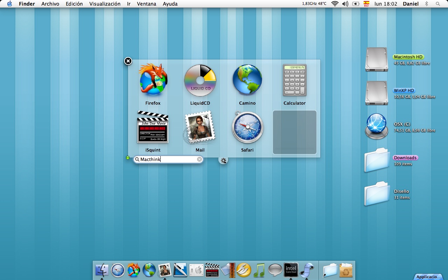Open the Visualización menu
This screenshot has width=448, height=280.
click(105, 4)
